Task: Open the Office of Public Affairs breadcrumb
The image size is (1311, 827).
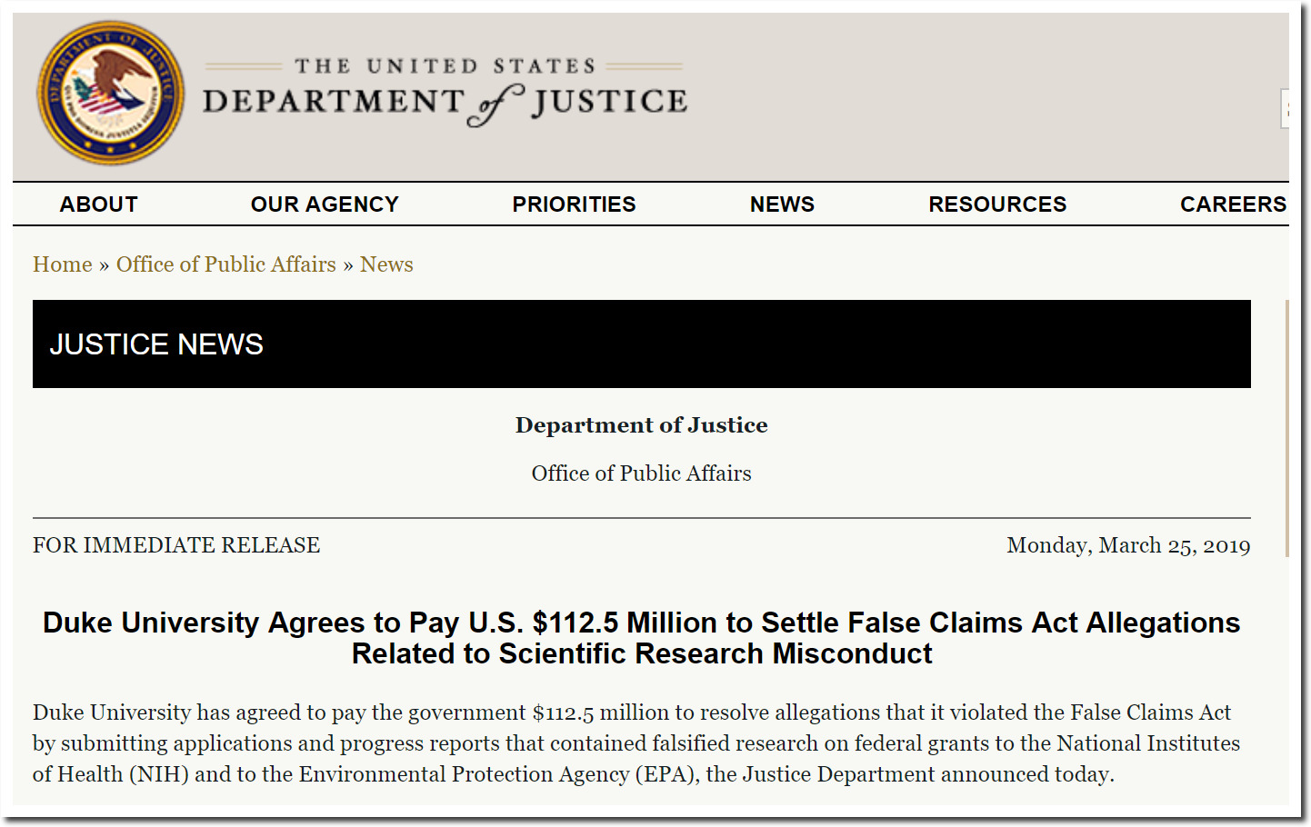Action: (x=226, y=264)
